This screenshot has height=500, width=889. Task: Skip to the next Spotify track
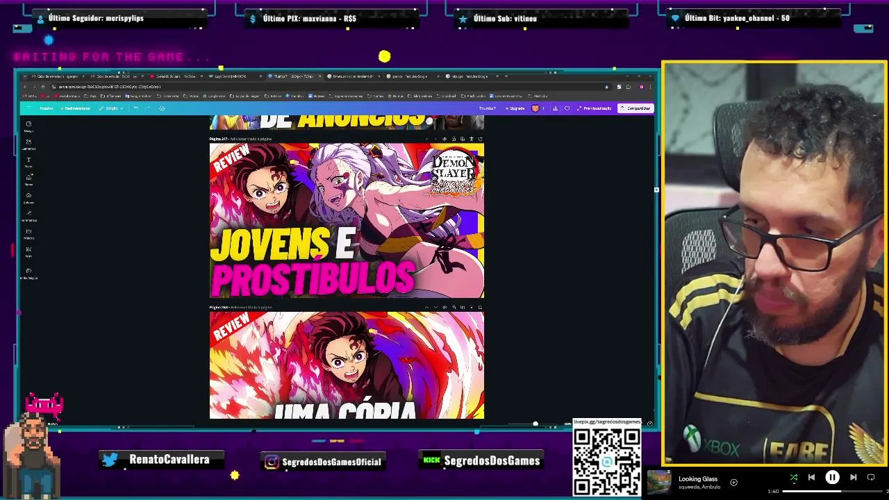click(x=853, y=477)
